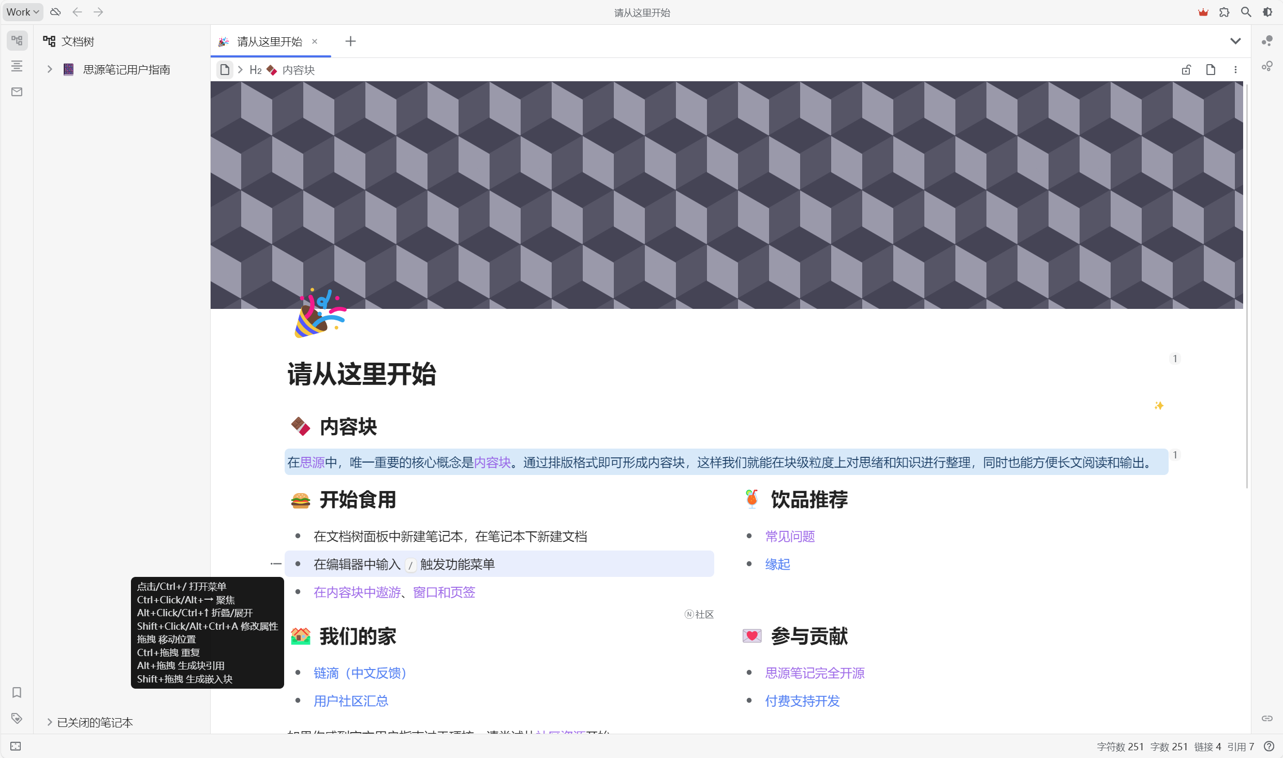
Task: Open the Outline panel icon in left dock
Action: pyautogui.click(x=17, y=66)
